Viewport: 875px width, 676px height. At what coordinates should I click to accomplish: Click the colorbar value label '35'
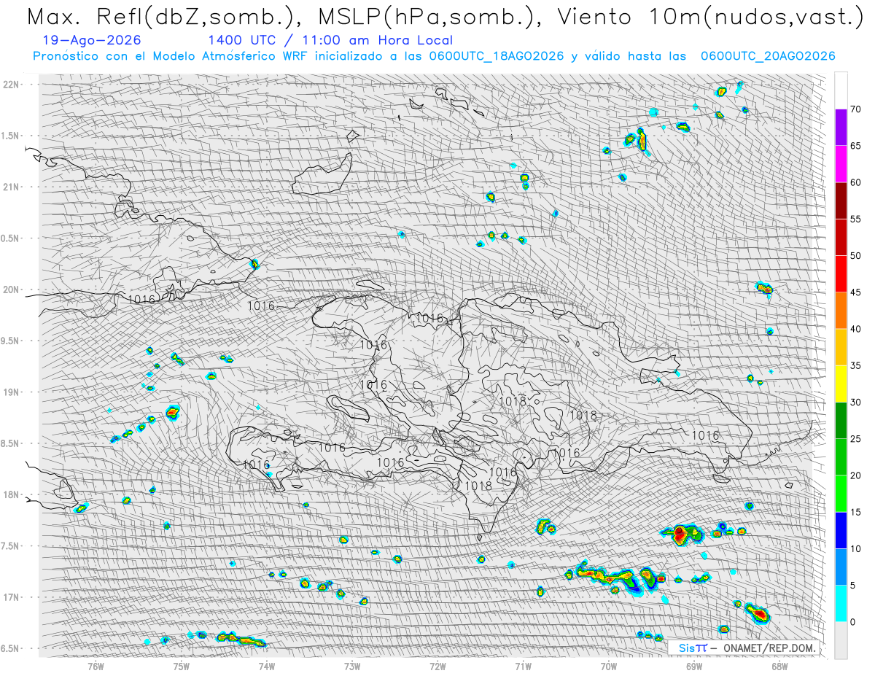click(855, 366)
